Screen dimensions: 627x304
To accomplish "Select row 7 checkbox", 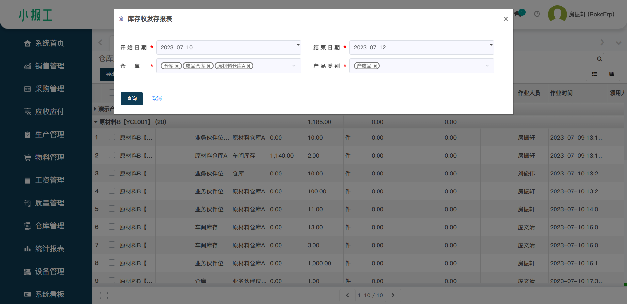I will (112, 245).
